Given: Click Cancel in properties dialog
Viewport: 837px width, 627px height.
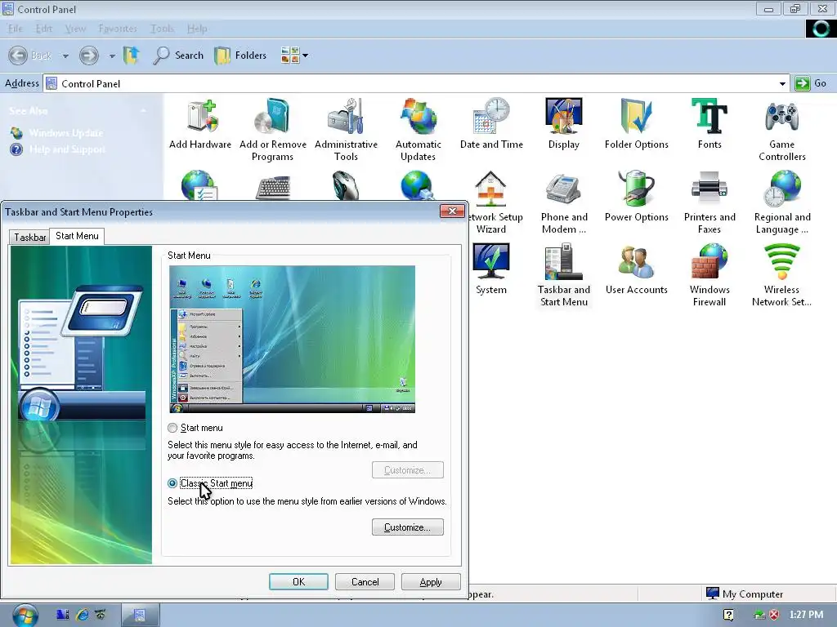Looking at the screenshot, I should pos(365,581).
